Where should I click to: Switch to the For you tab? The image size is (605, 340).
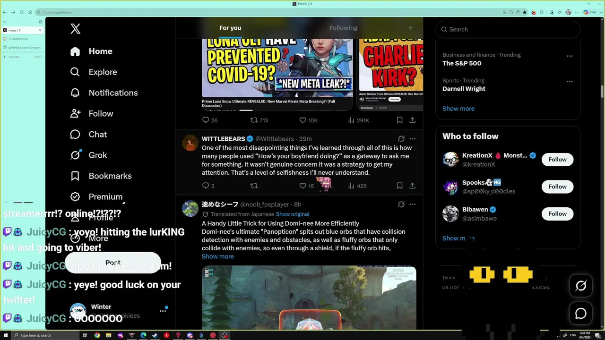[230, 28]
